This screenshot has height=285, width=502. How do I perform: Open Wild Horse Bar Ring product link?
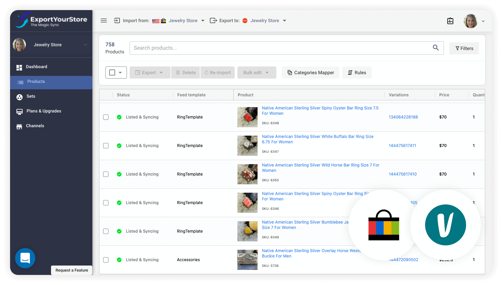(x=320, y=168)
